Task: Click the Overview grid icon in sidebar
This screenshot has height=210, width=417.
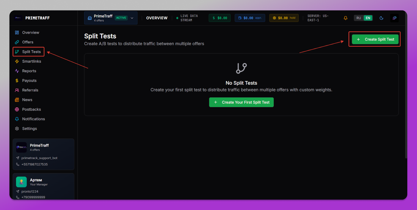Action: [17, 33]
